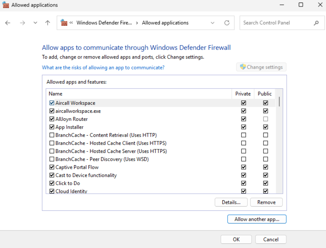
Task: Click the Allow another app button
Action: 257,219
